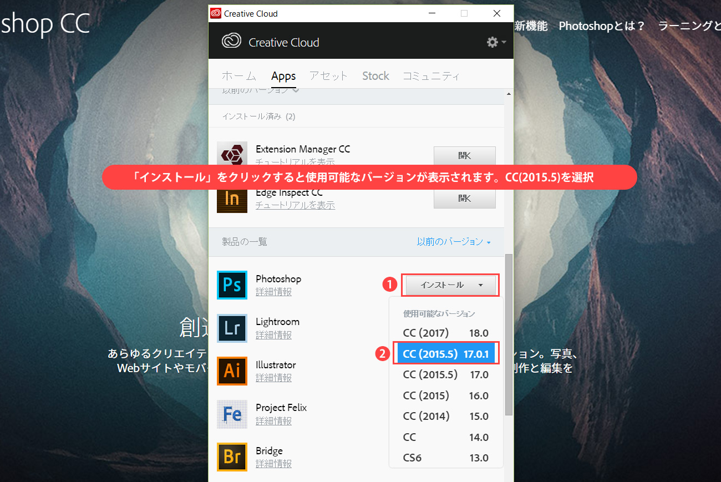The image size is (721, 482).
Task: Click the Photoshop Ps app icon
Action: 232,285
